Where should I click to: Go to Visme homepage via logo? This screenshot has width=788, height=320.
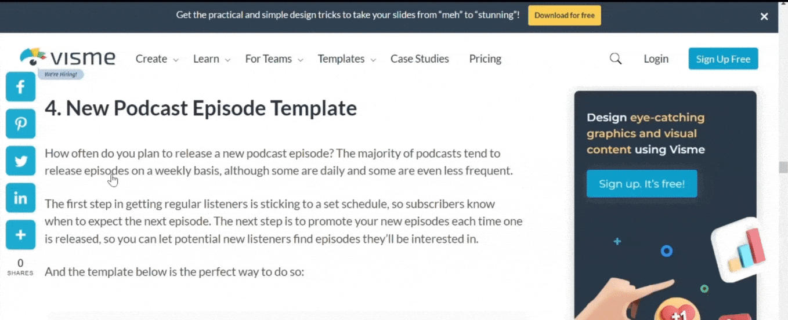point(68,57)
